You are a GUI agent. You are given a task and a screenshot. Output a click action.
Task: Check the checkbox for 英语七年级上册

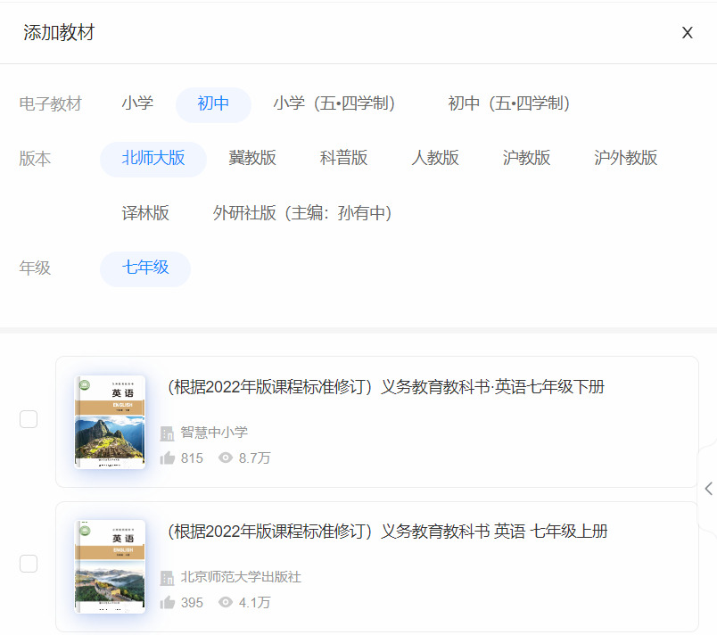pos(28,565)
